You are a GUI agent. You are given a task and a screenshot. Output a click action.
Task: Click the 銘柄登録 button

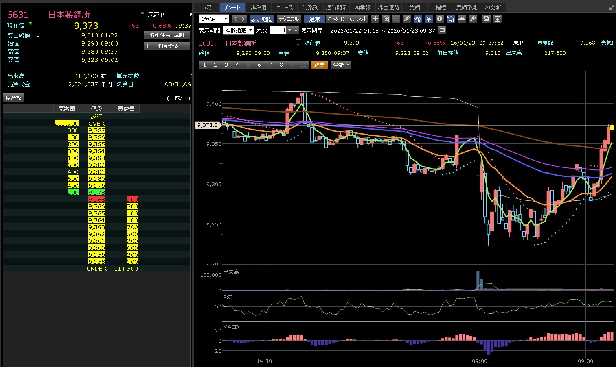(x=167, y=46)
